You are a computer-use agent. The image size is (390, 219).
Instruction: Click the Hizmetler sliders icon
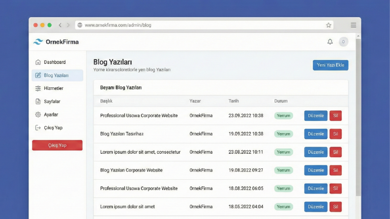coord(38,88)
